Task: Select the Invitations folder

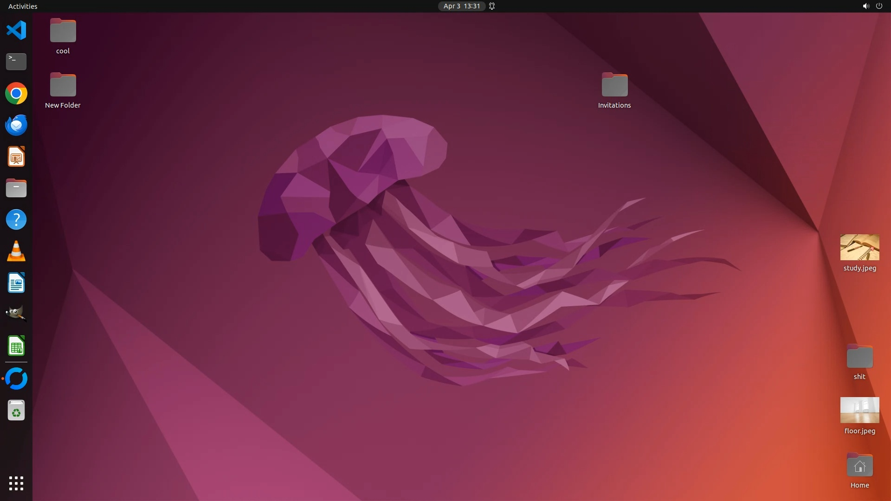Action: coord(614,85)
